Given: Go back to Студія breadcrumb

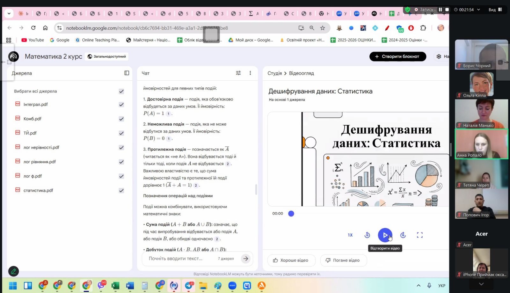Looking at the screenshot, I should 274,73.
